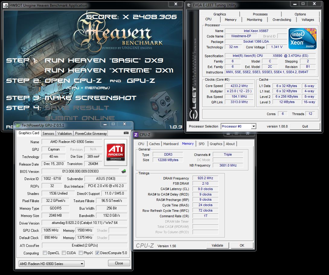The image size is (329, 275).
Task: Click the ATI CrossFire Enabled field
Action: (x=85, y=245)
